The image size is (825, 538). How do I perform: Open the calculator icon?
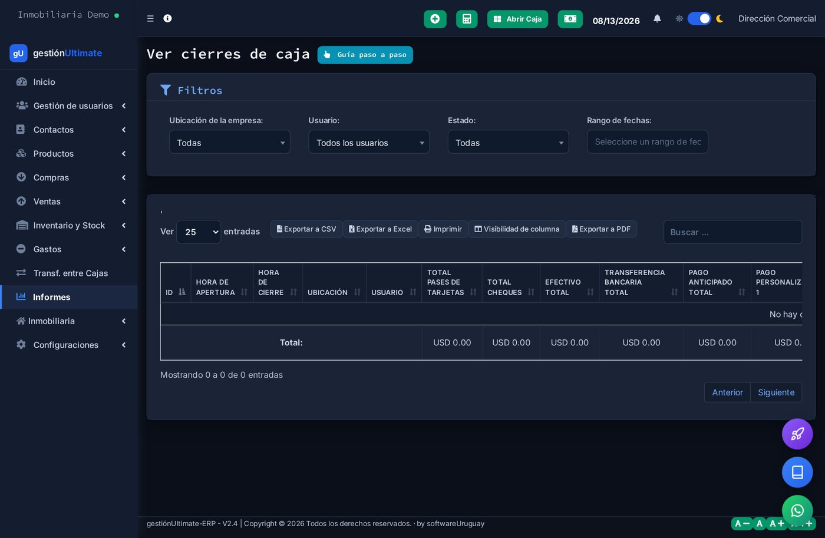pyautogui.click(x=467, y=19)
